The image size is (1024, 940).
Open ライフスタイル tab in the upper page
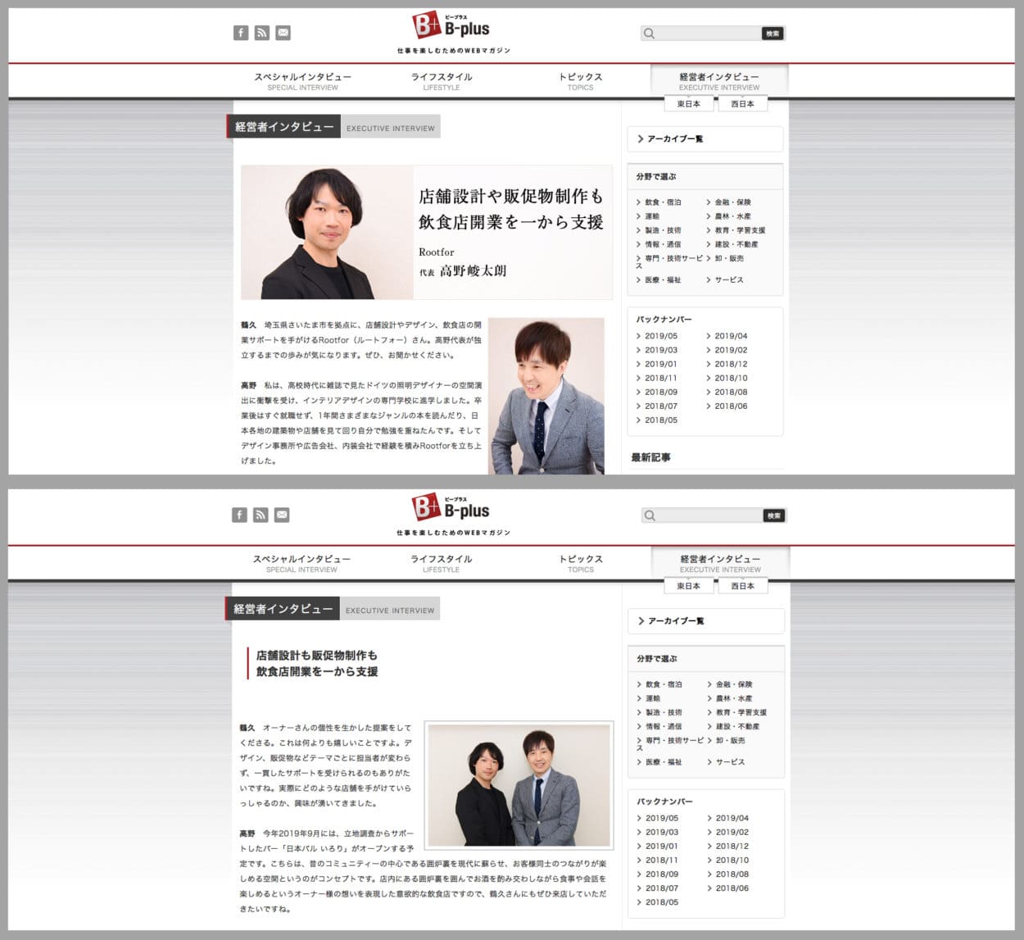pyautogui.click(x=442, y=81)
